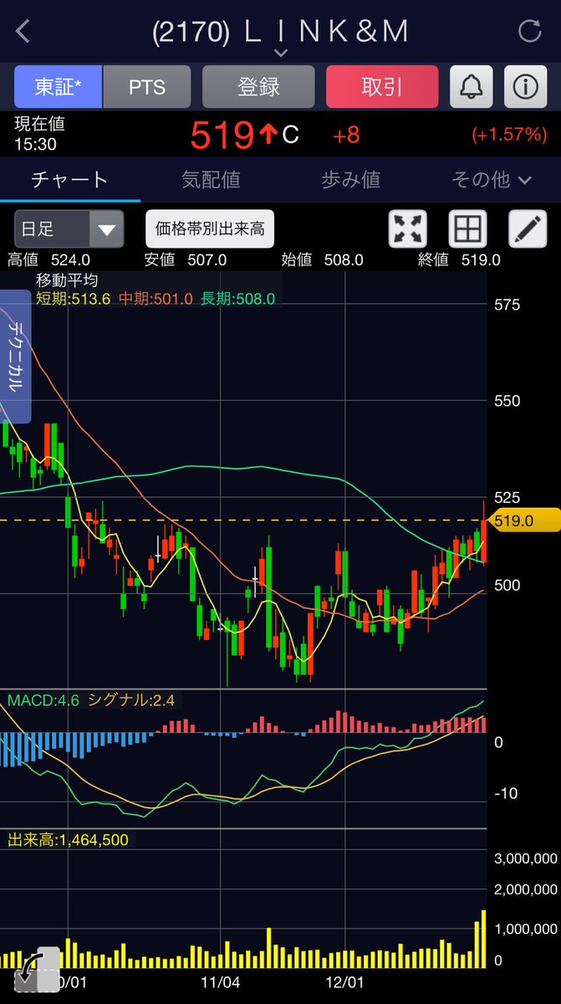Open the 日足 timeframe dropdown
The height and width of the screenshot is (1004, 561).
click(69, 228)
